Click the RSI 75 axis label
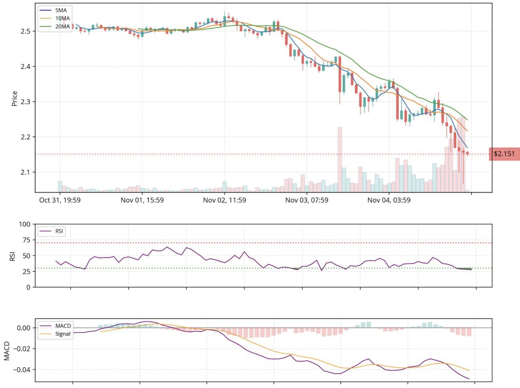 click(26, 240)
